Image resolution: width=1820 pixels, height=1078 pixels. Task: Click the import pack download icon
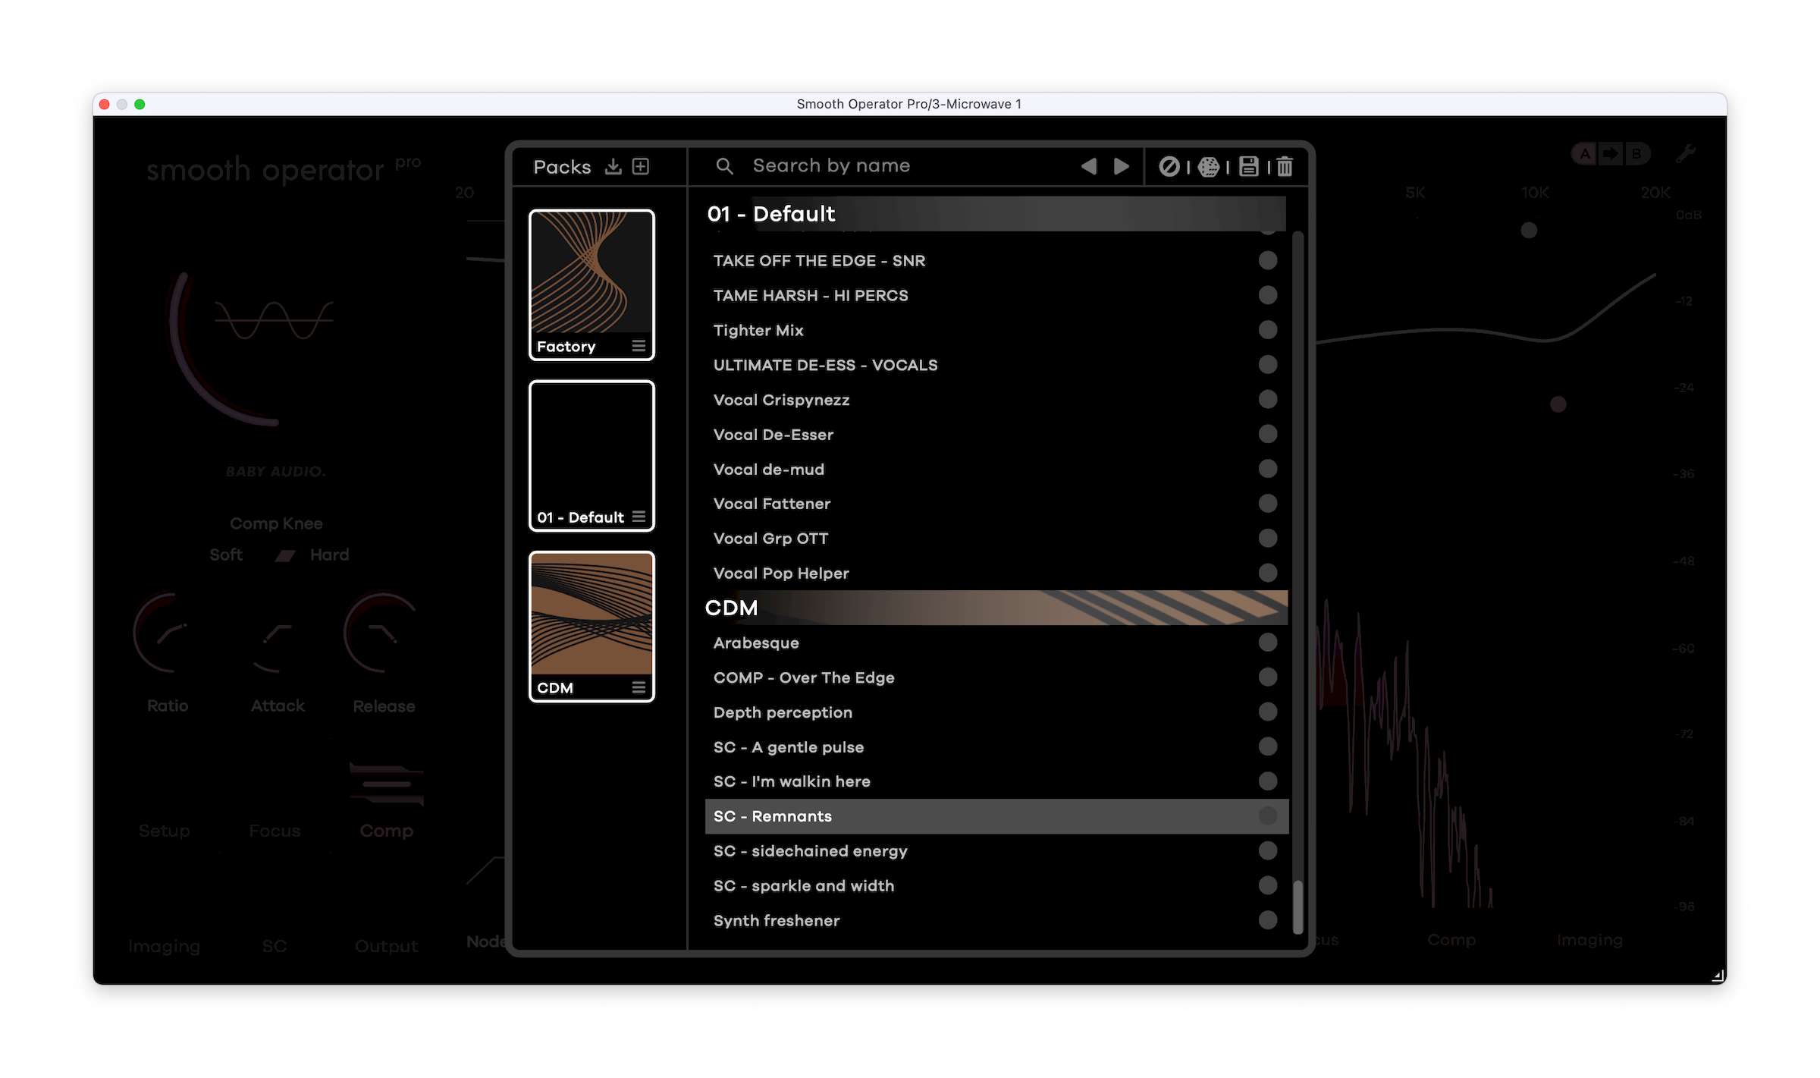613,166
